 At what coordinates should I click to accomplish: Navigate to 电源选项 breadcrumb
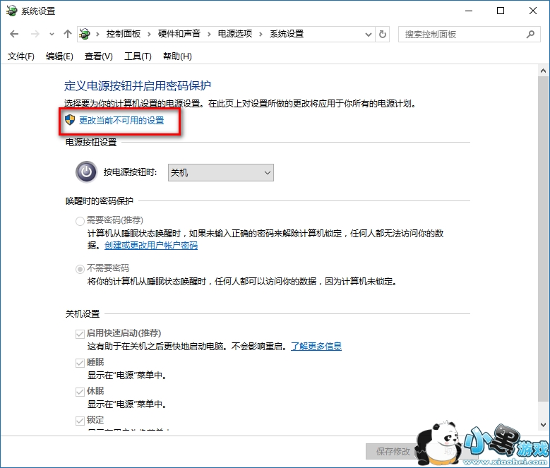235,34
